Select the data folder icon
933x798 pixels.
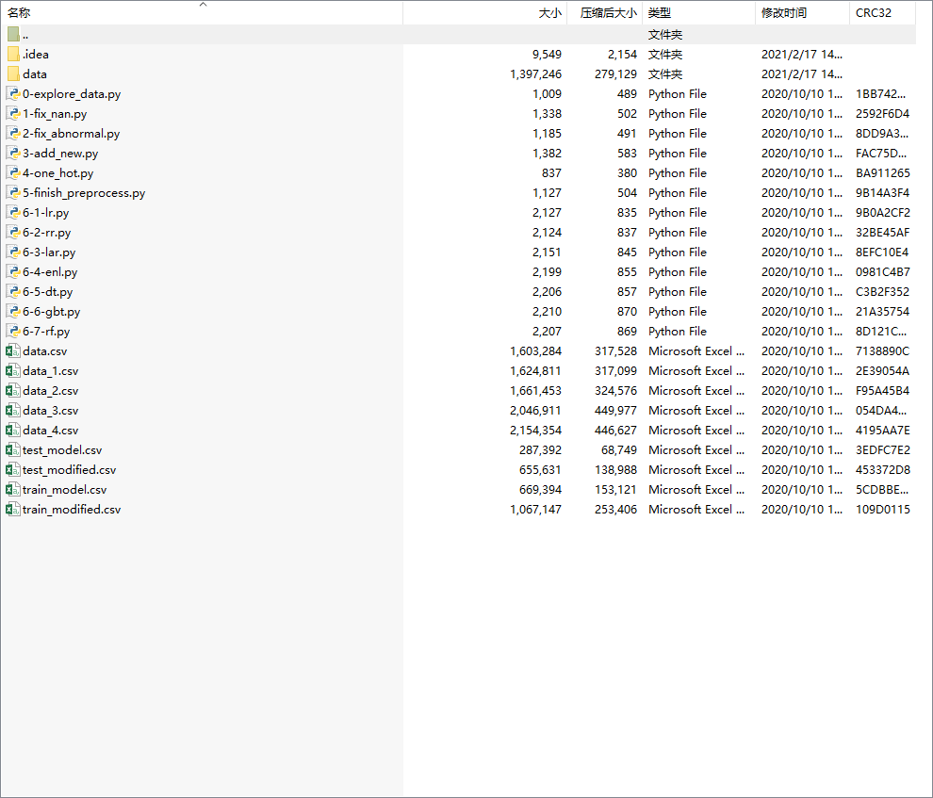click(13, 74)
